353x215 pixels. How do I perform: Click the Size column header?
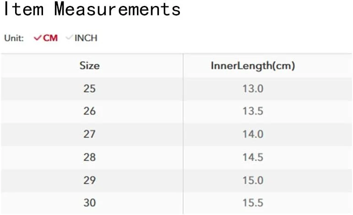(89, 65)
